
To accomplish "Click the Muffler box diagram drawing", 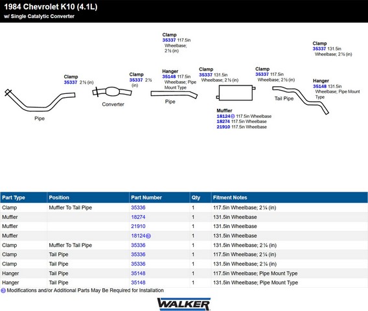I will click(x=236, y=93).
